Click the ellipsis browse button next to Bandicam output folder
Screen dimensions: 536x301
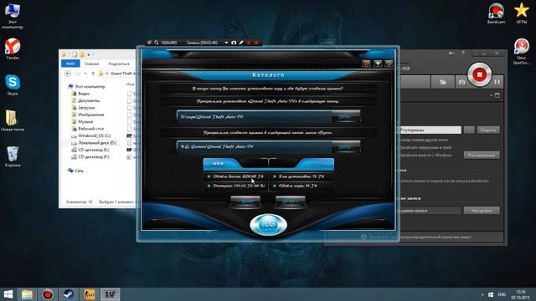click(x=469, y=130)
